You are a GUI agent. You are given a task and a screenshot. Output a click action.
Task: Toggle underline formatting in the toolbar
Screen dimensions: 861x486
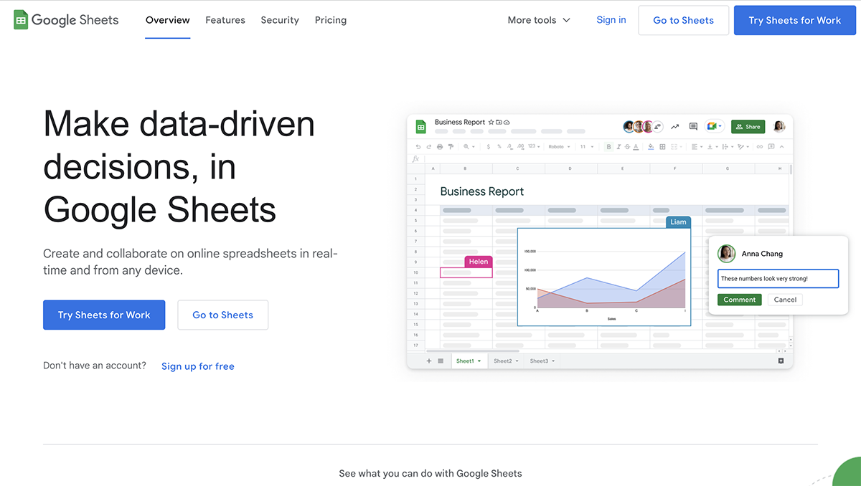coord(638,146)
